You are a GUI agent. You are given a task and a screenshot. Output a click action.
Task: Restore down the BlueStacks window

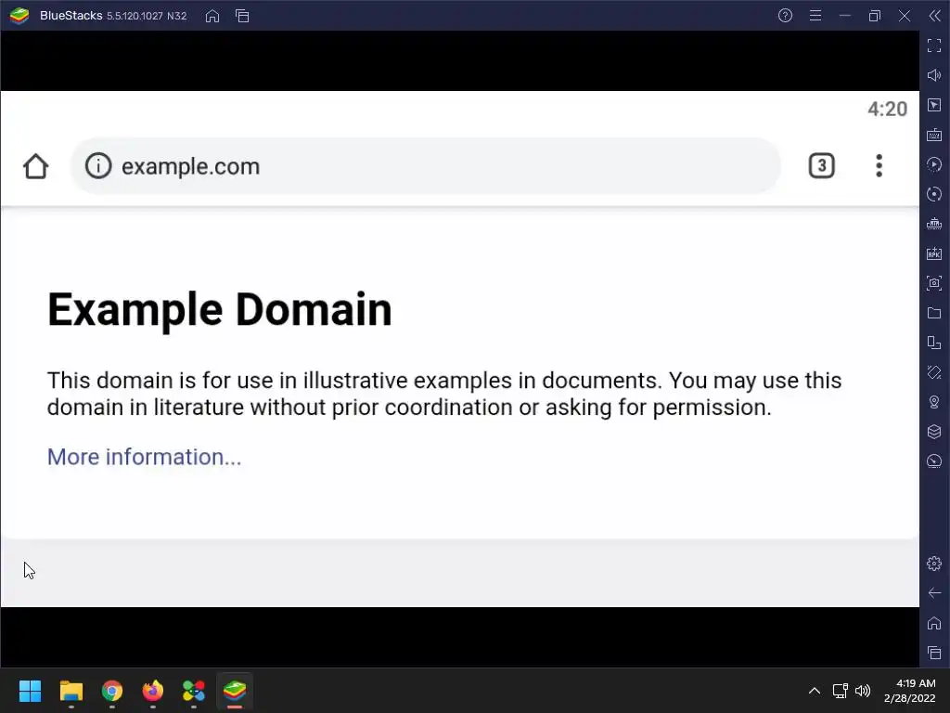pyautogui.click(x=875, y=16)
